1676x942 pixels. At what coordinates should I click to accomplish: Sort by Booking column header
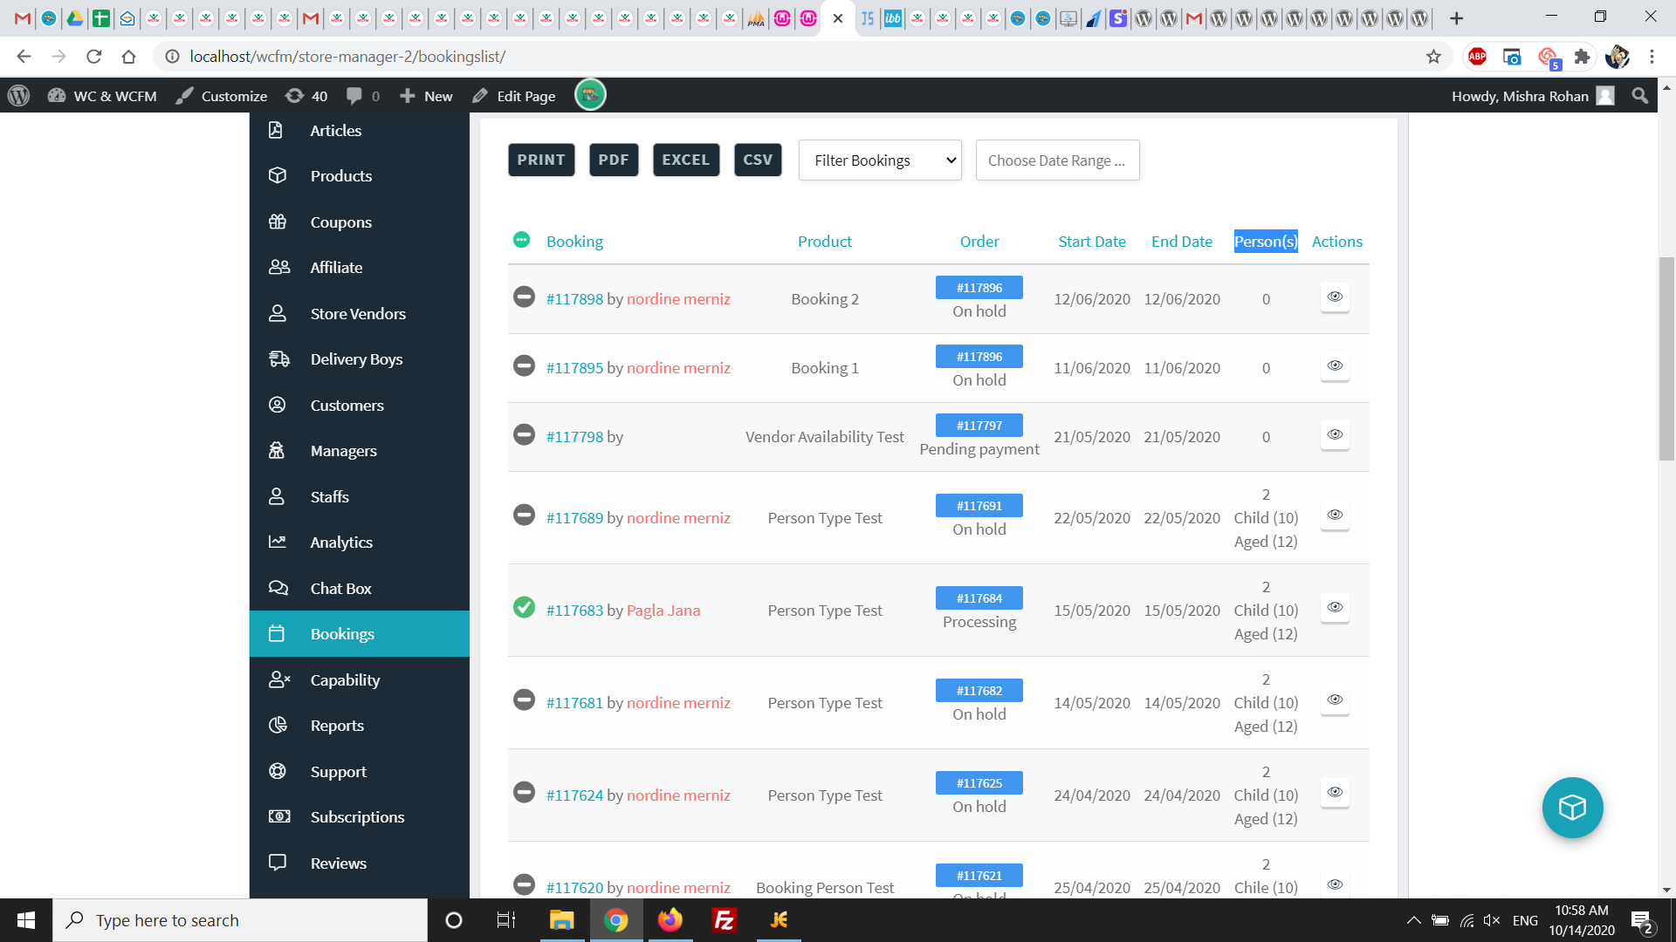(574, 242)
